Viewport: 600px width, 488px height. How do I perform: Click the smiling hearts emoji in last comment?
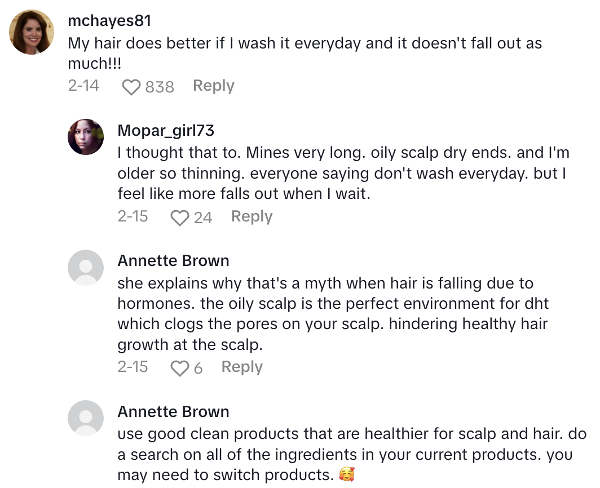(x=347, y=475)
